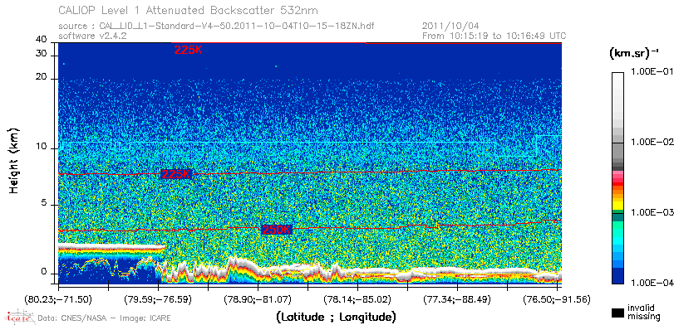
Task: Click the dark blue bottom of the colorbar
Action: coord(617,277)
